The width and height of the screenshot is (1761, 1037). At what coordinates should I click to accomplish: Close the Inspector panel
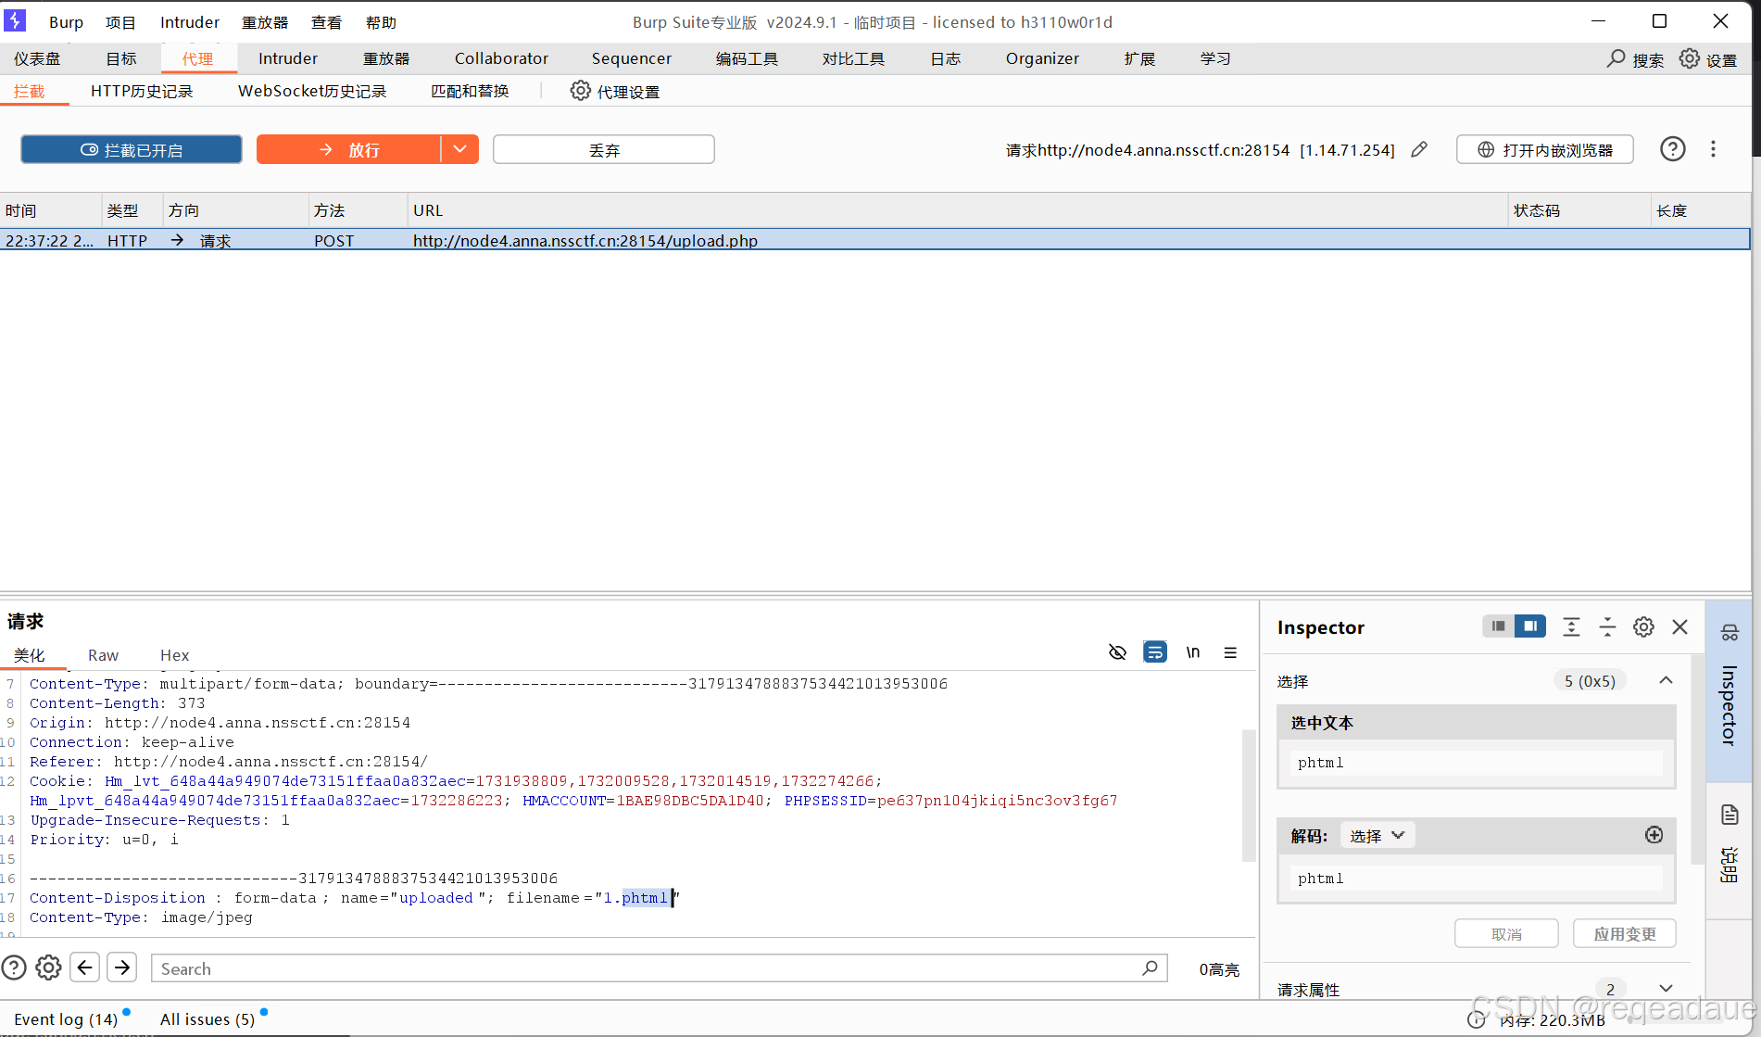coord(1679,627)
